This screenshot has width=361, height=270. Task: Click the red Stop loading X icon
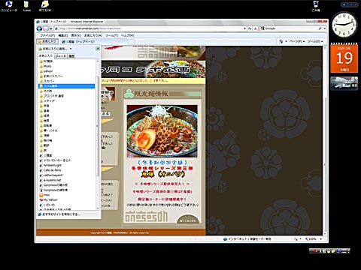(x=255, y=28)
